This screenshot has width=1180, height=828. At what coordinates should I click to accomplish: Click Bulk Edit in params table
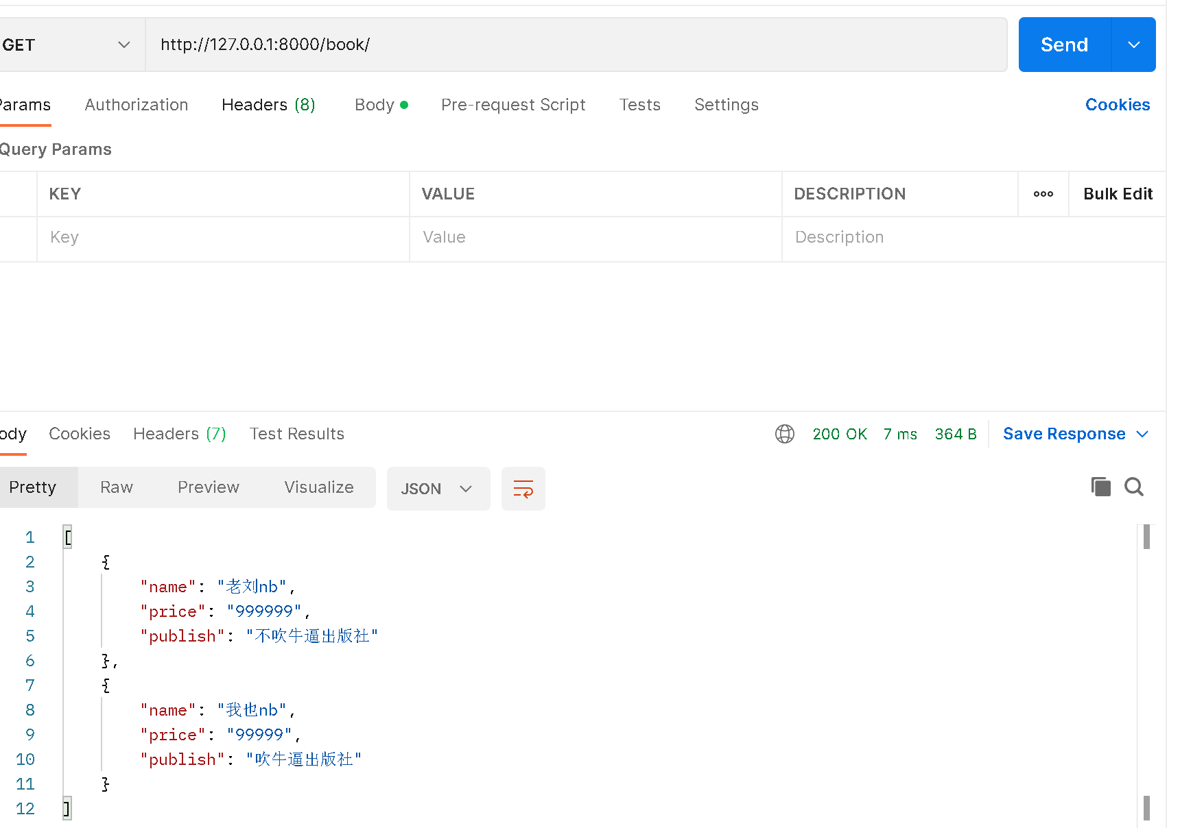pos(1118,194)
